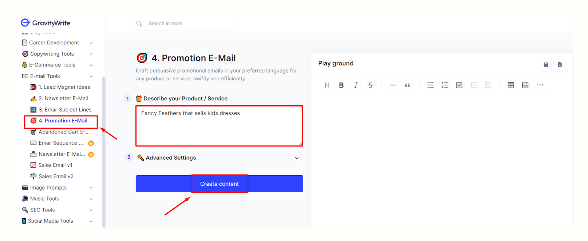Click the Play ground heading
Screen dimensions: 588x241
(x=336, y=63)
